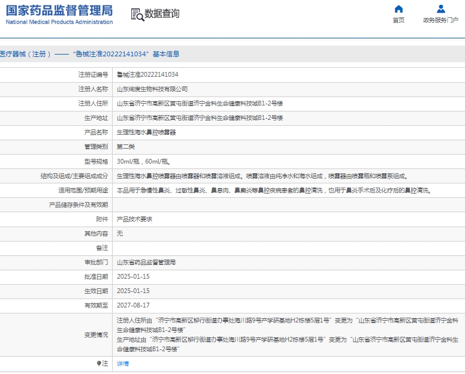
Task: Select approving department 山东省药品监督管理局
Action: point(146,263)
